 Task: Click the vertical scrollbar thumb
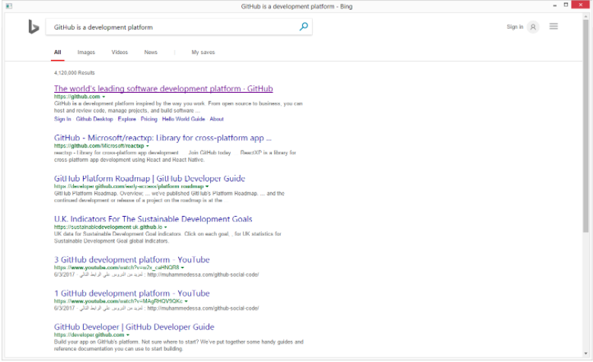tap(586, 125)
